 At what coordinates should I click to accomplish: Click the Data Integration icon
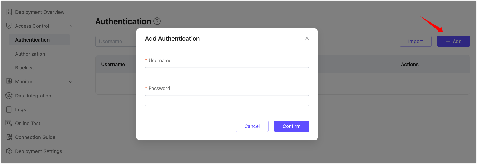click(9, 96)
